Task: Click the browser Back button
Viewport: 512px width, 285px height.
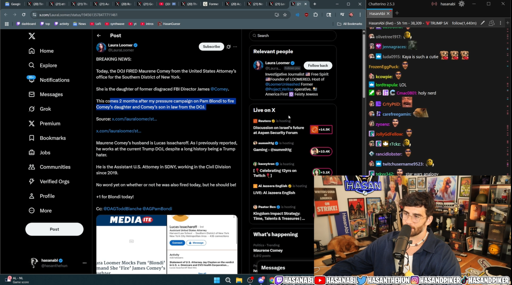Action: click(x=6, y=14)
